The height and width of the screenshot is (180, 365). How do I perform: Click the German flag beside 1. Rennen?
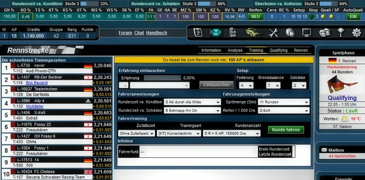click(x=332, y=60)
